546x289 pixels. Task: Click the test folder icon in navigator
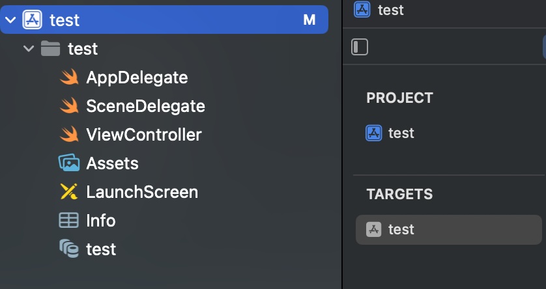(x=50, y=49)
